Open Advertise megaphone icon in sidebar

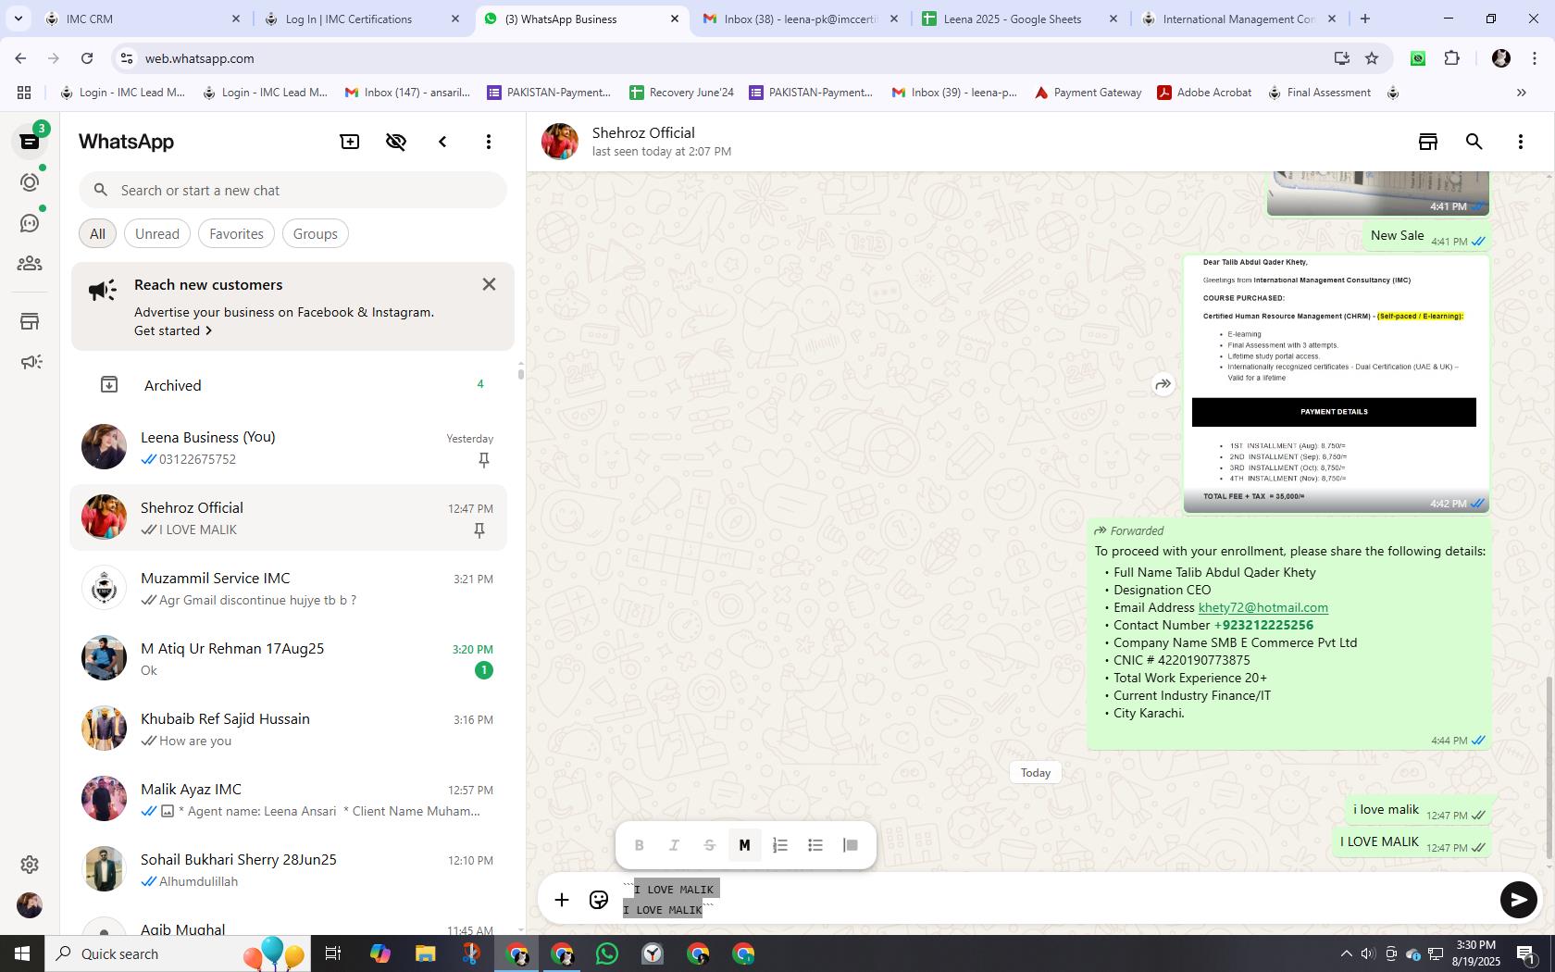30,362
